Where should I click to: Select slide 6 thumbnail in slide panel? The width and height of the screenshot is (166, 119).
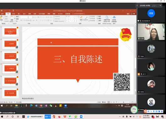(x=10, y=93)
